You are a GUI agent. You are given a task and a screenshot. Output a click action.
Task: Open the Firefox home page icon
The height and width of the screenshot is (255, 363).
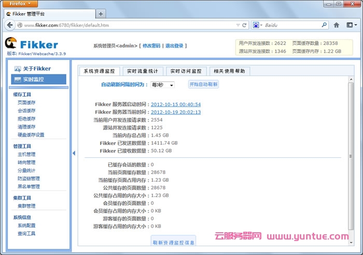337,25
